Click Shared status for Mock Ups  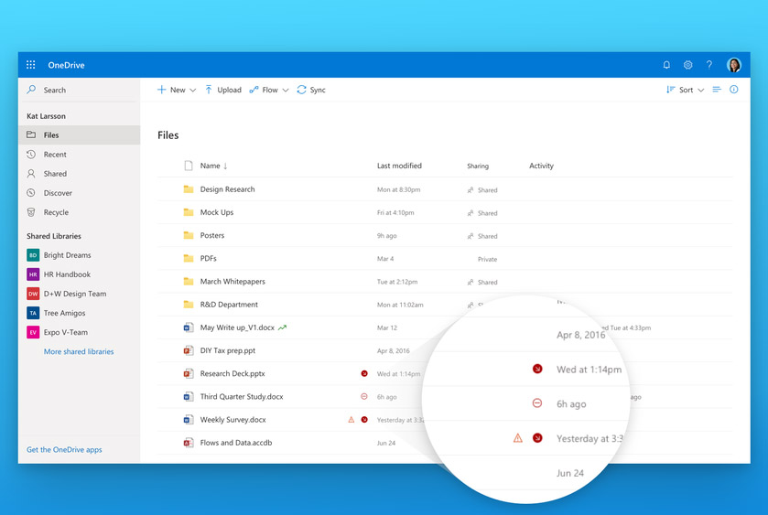point(482,213)
